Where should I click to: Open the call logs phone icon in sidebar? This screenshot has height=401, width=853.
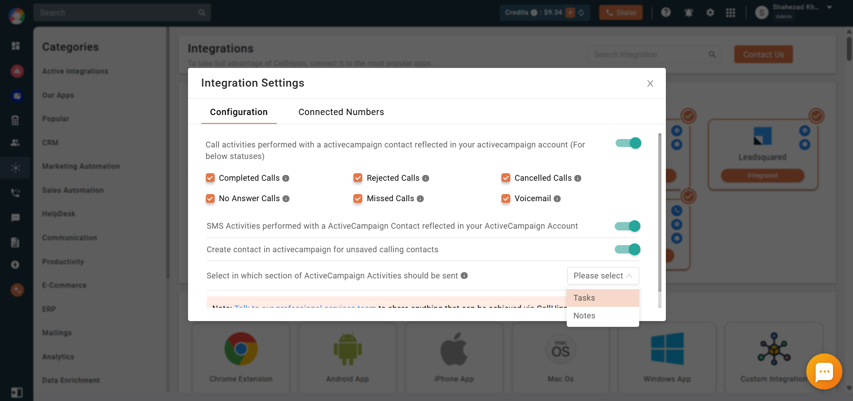coord(16,193)
